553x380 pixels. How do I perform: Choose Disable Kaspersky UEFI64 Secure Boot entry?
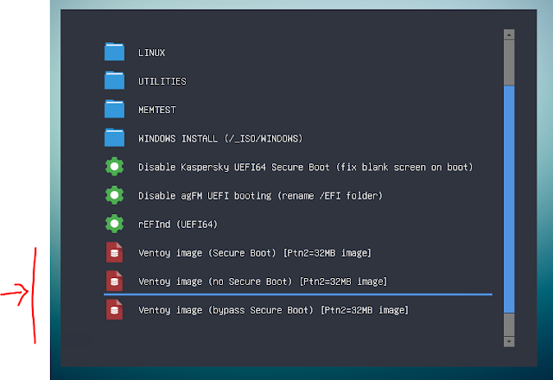click(x=305, y=167)
